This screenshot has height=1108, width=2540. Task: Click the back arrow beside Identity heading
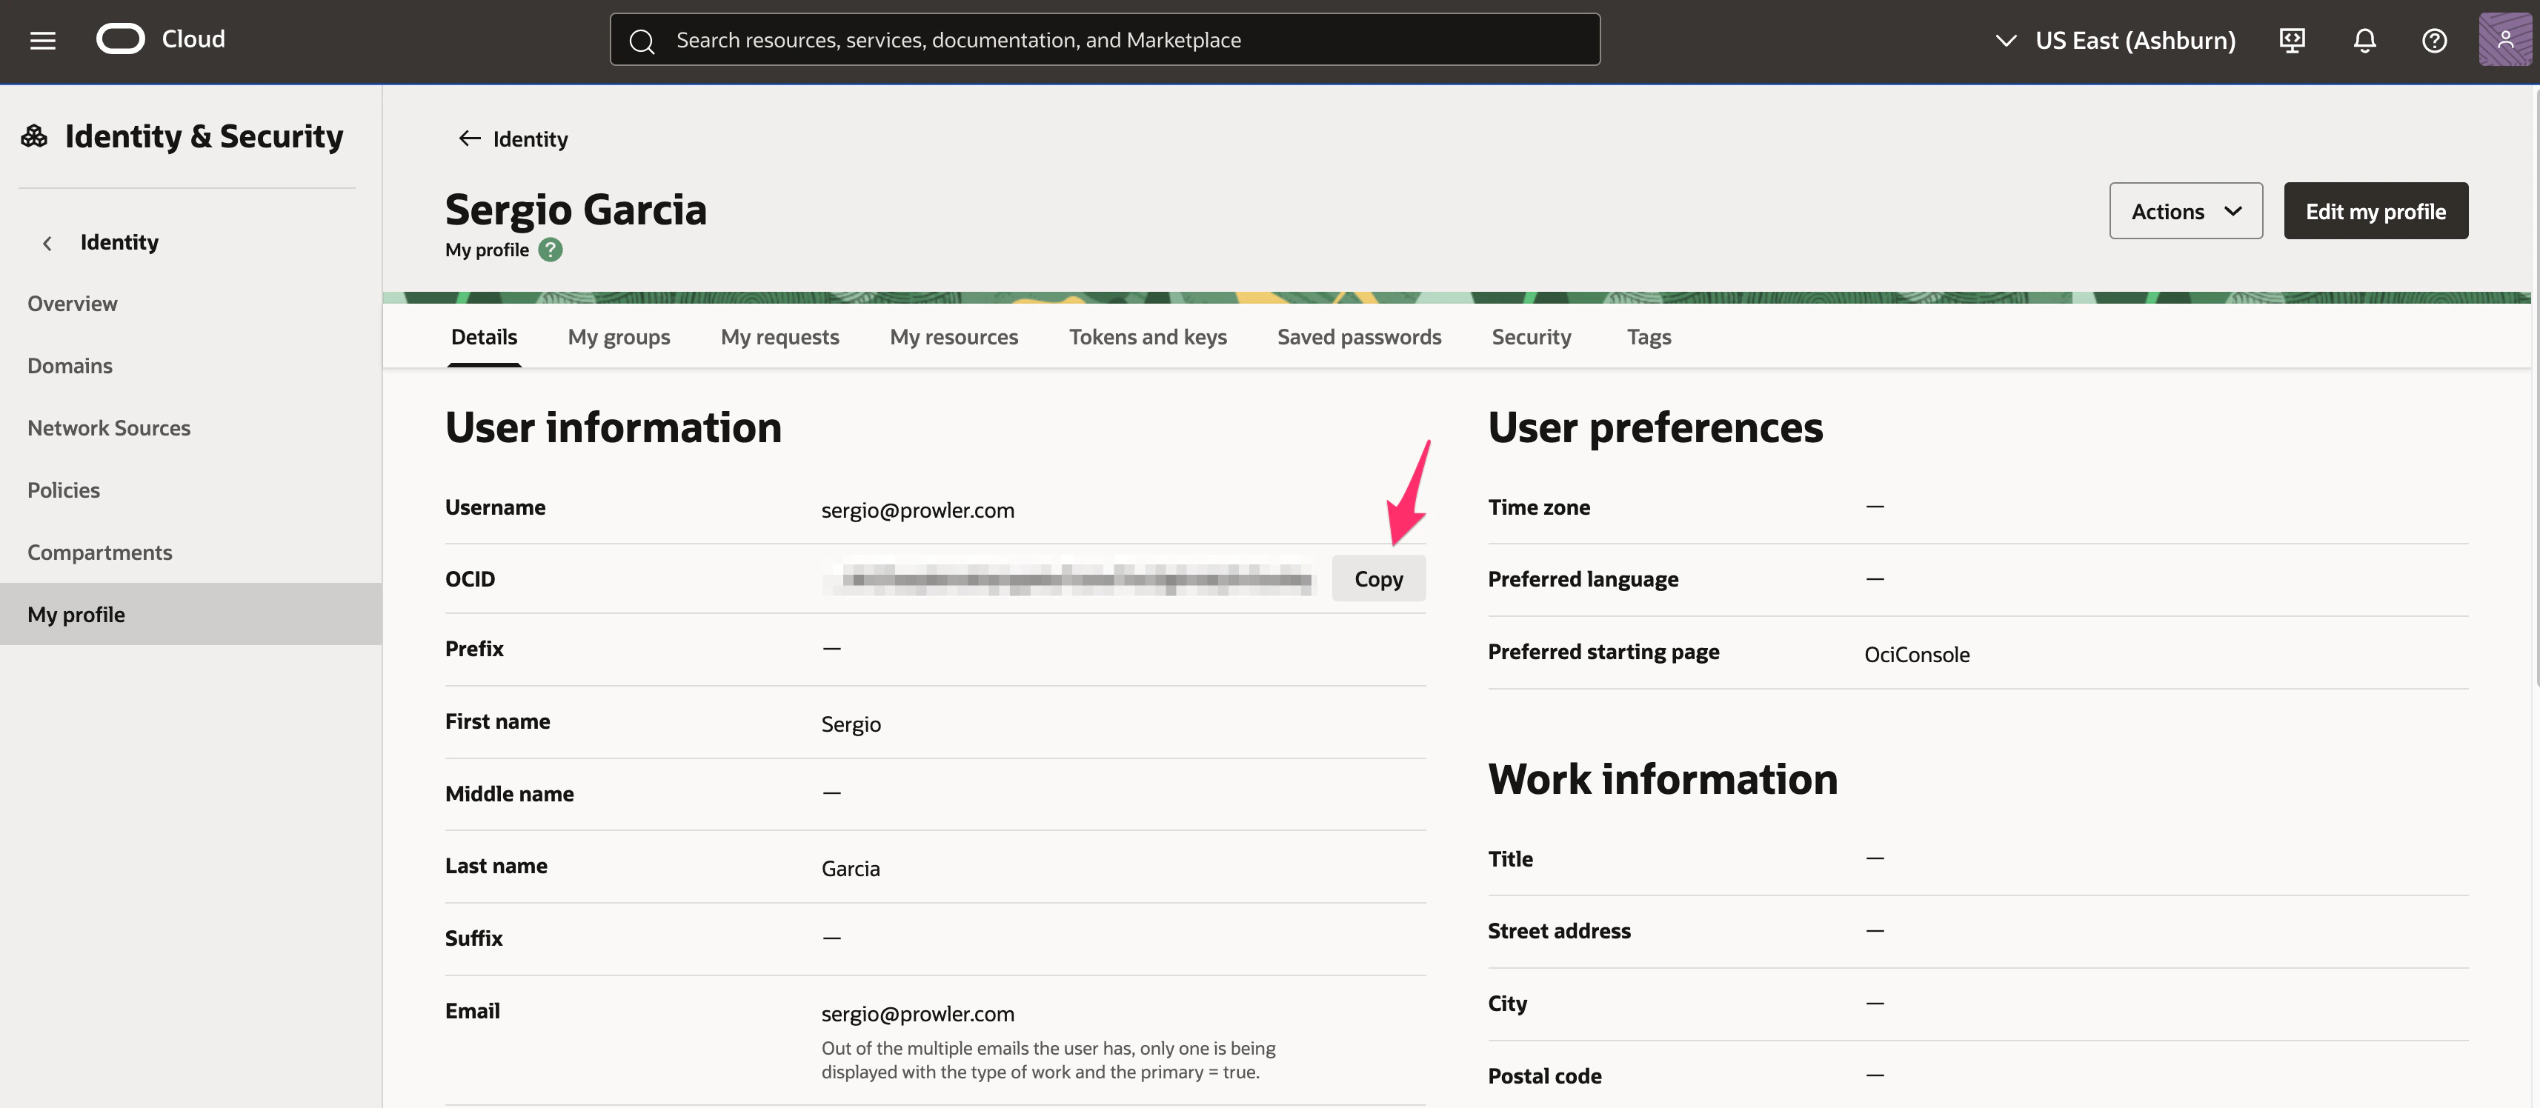tap(471, 138)
